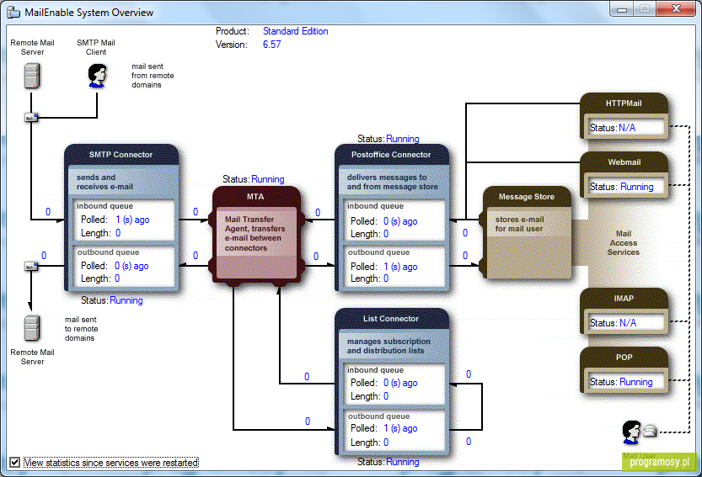This screenshot has width=702, height=477.
Task: Click the version number 6.57
Action: [x=271, y=45]
